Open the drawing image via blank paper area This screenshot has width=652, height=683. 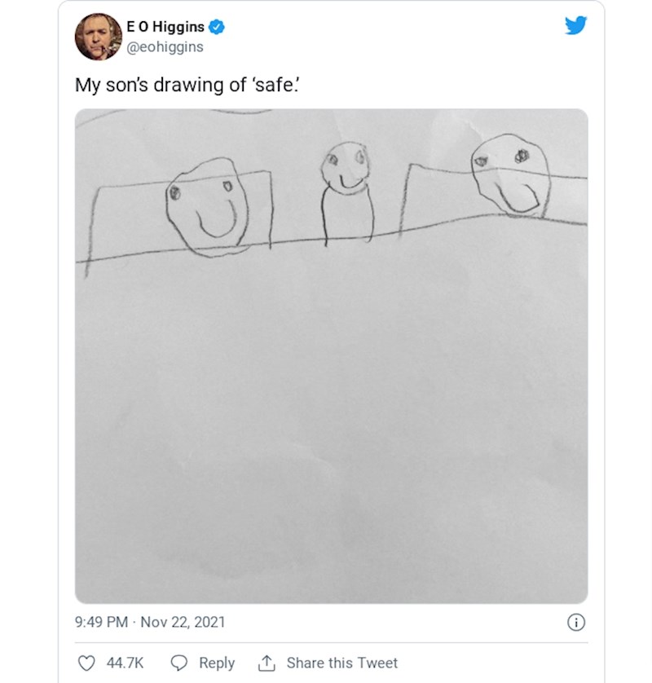(x=331, y=424)
